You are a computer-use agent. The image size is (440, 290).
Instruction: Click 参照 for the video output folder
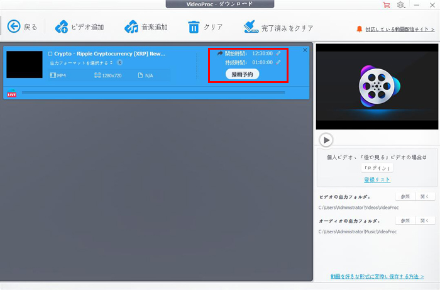pos(404,197)
